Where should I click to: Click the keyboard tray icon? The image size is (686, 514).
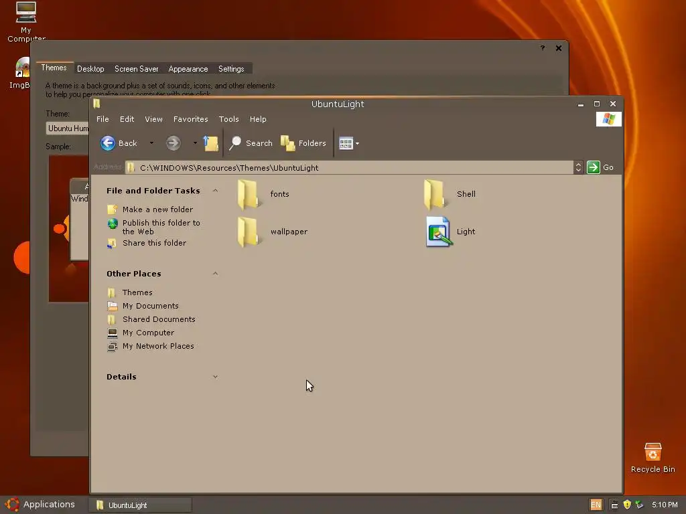tap(614, 505)
